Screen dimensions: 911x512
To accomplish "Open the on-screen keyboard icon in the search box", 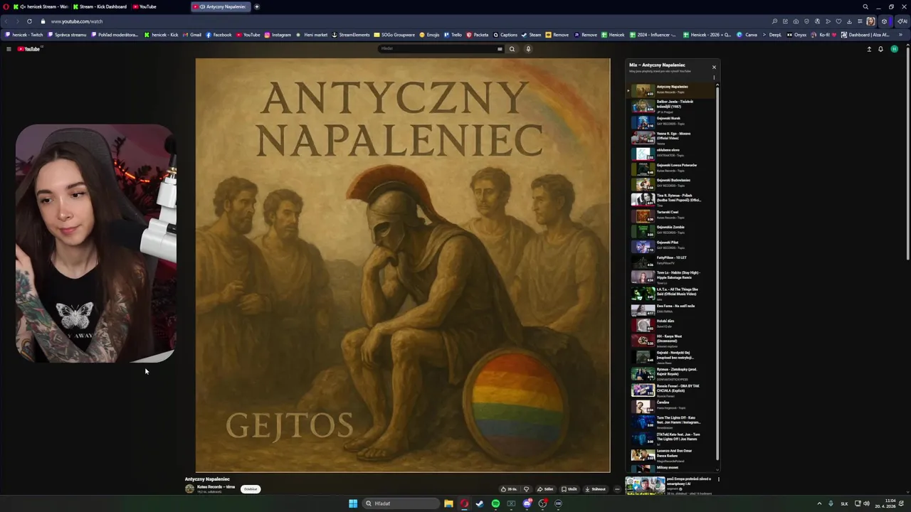I will tap(500, 49).
